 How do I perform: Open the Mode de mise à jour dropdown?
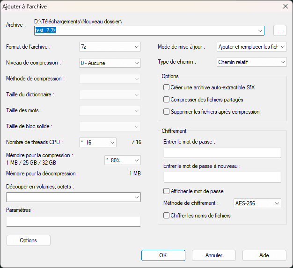251,47
